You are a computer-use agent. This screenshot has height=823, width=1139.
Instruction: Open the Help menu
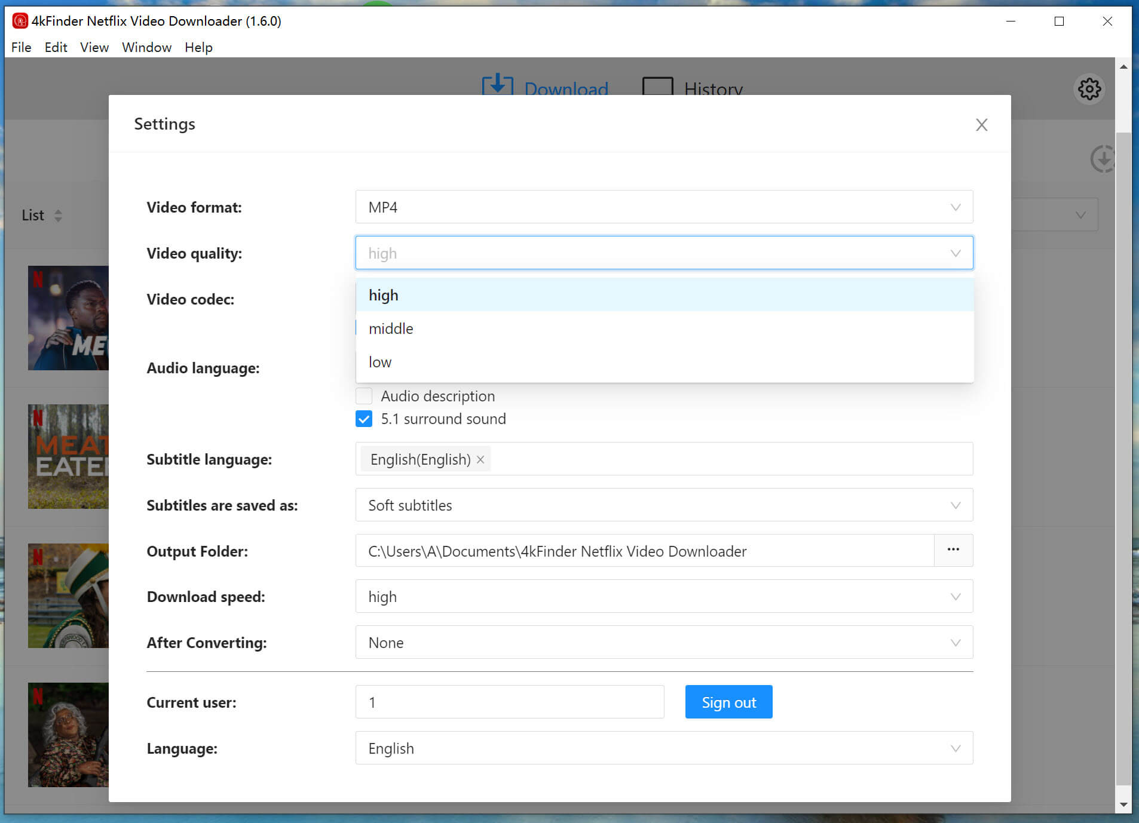pyautogui.click(x=198, y=47)
